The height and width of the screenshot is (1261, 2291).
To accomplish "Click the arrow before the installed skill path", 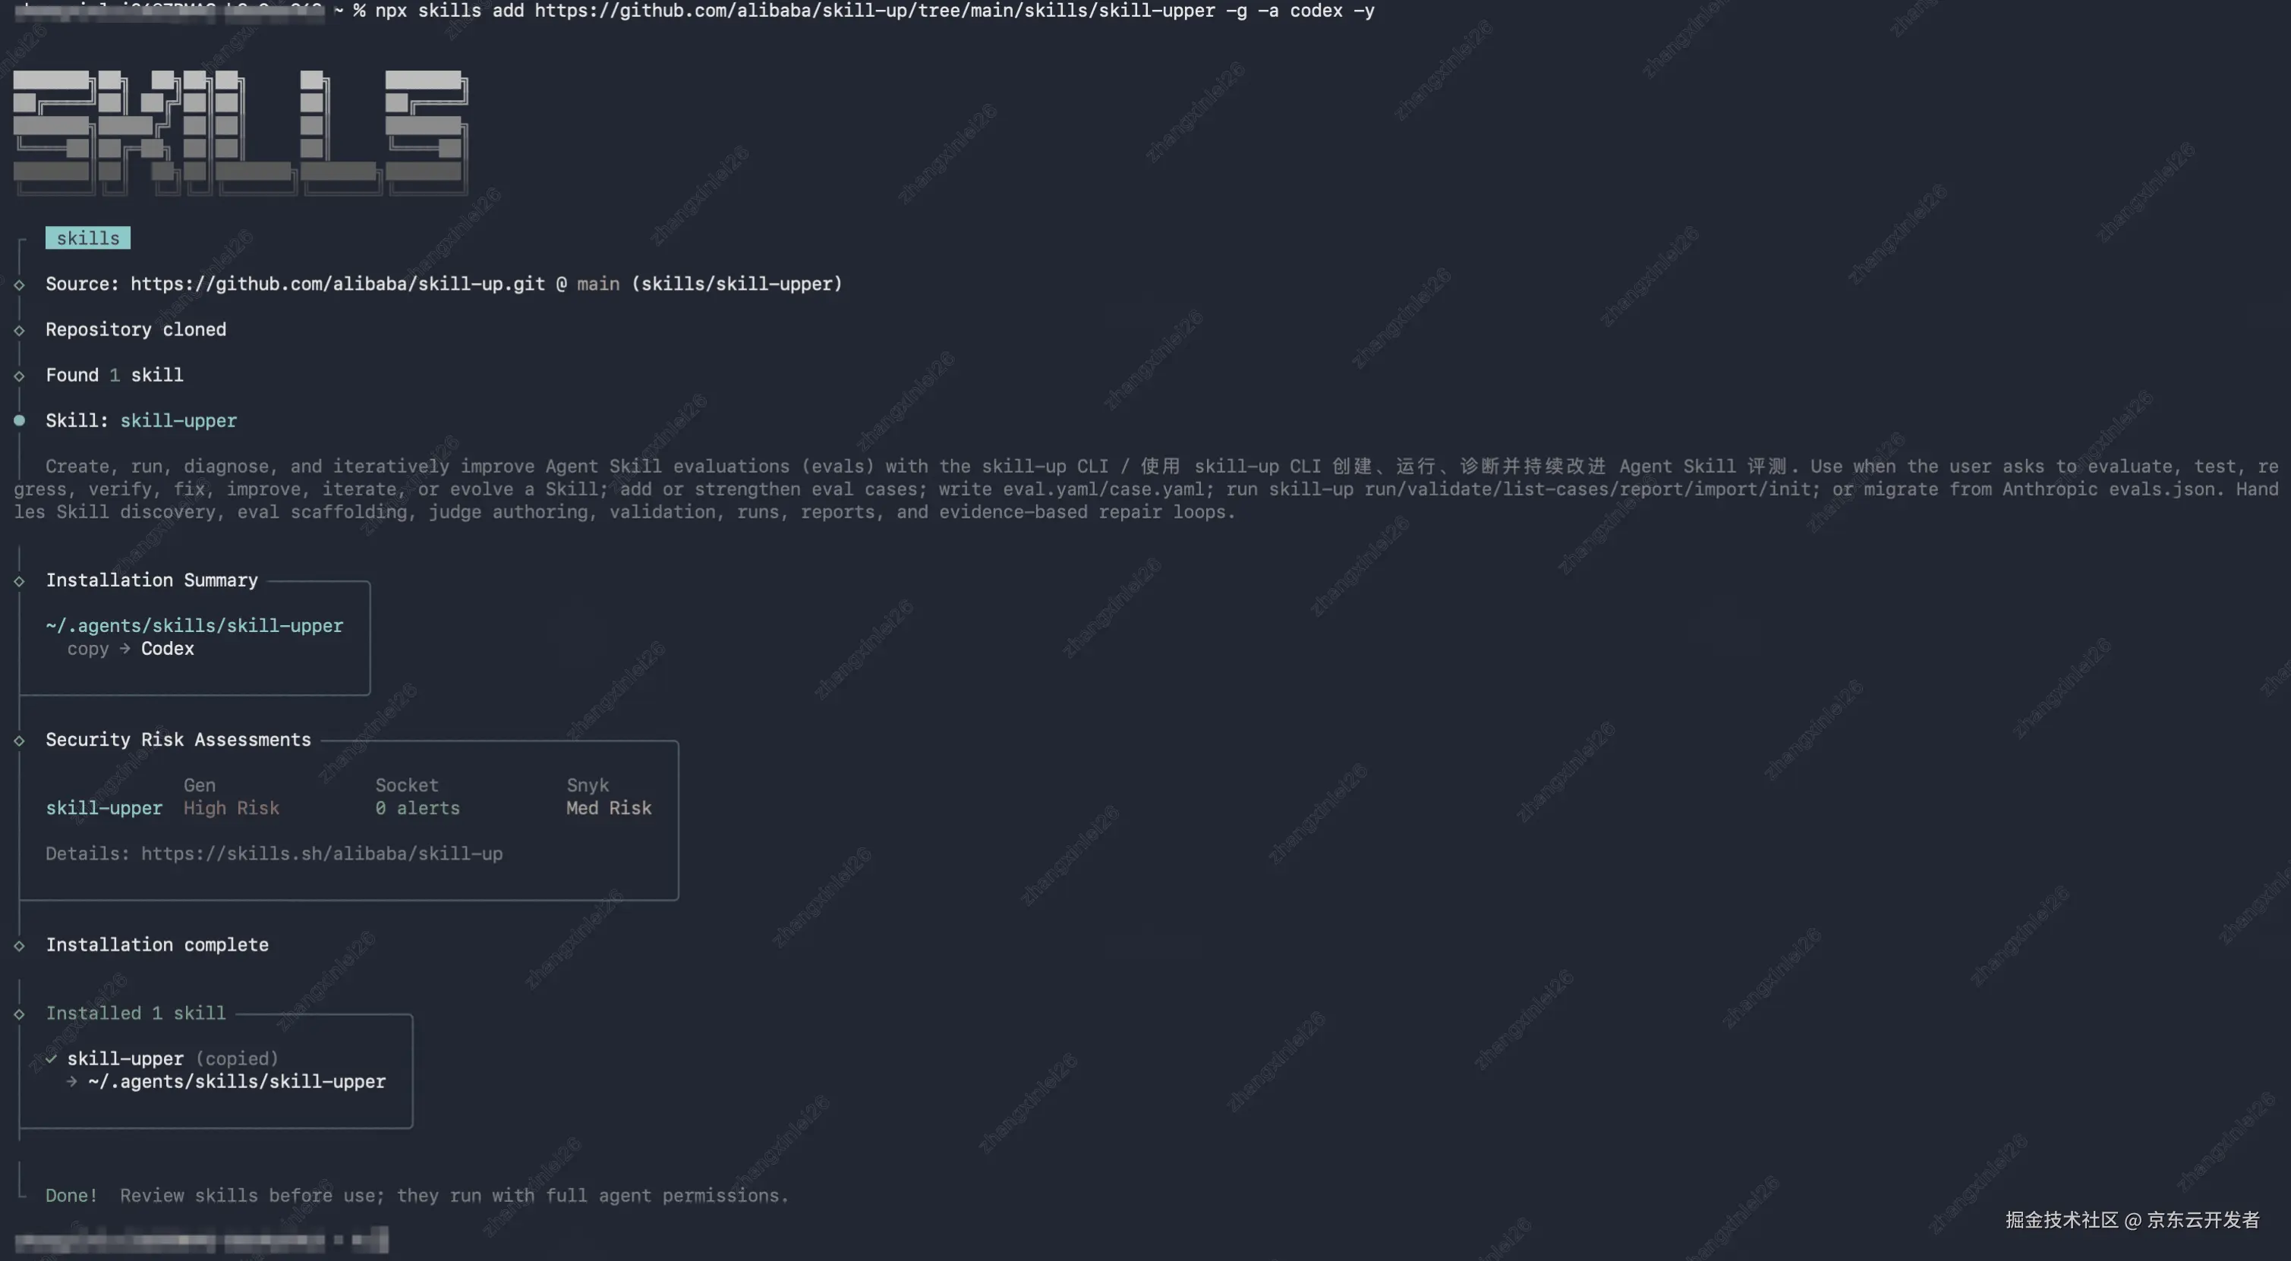I will point(72,1081).
